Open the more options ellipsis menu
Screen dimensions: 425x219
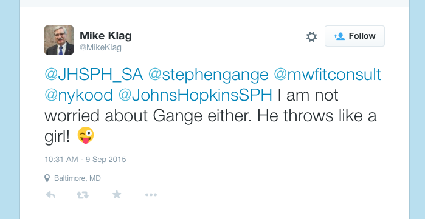point(151,195)
